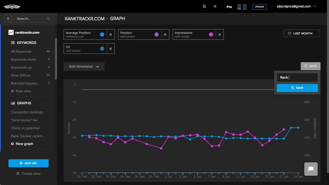Viewport: 329px width, 185px height.
Task: Click the plus icon beside Create view
Action: pyautogui.click(x=18, y=174)
